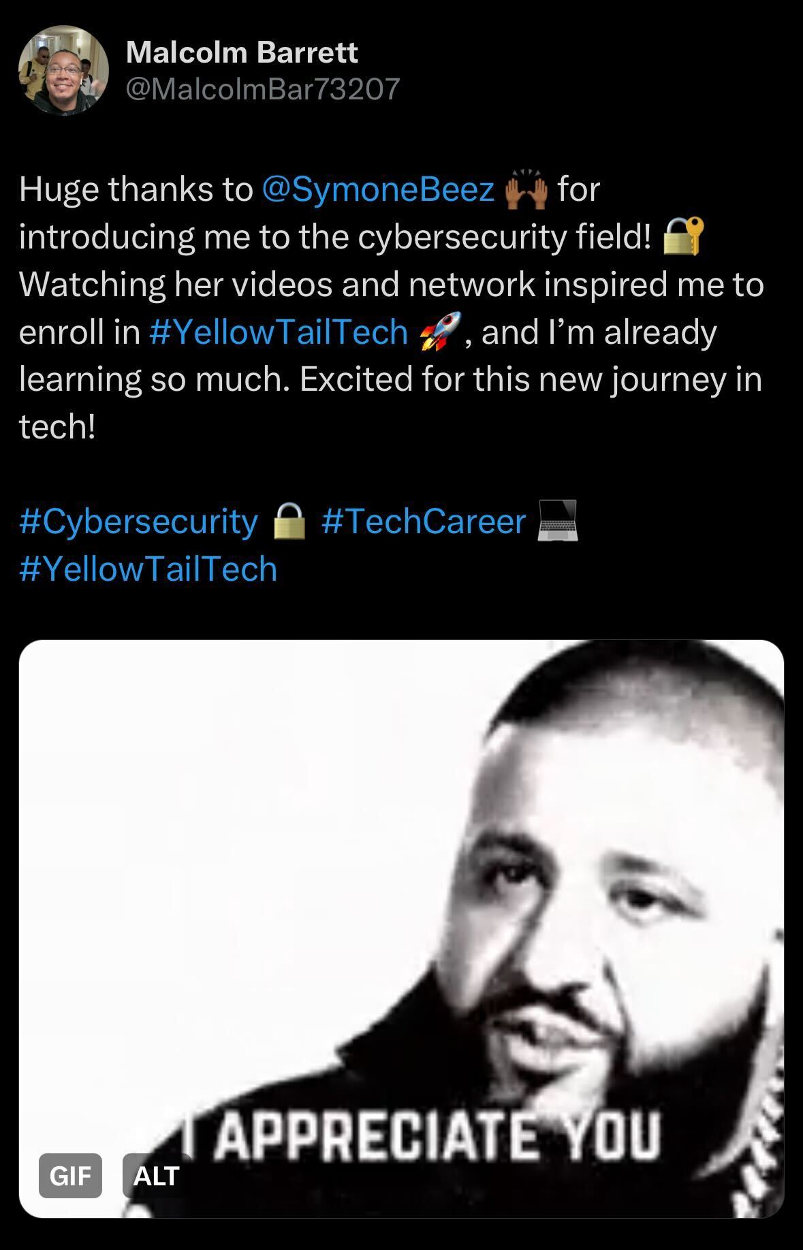Image resolution: width=803 pixels, height=1250 pixels.
Task: Open the #YellowTailTech hashtag beside the rocket
Action: (x=278, y=332)
